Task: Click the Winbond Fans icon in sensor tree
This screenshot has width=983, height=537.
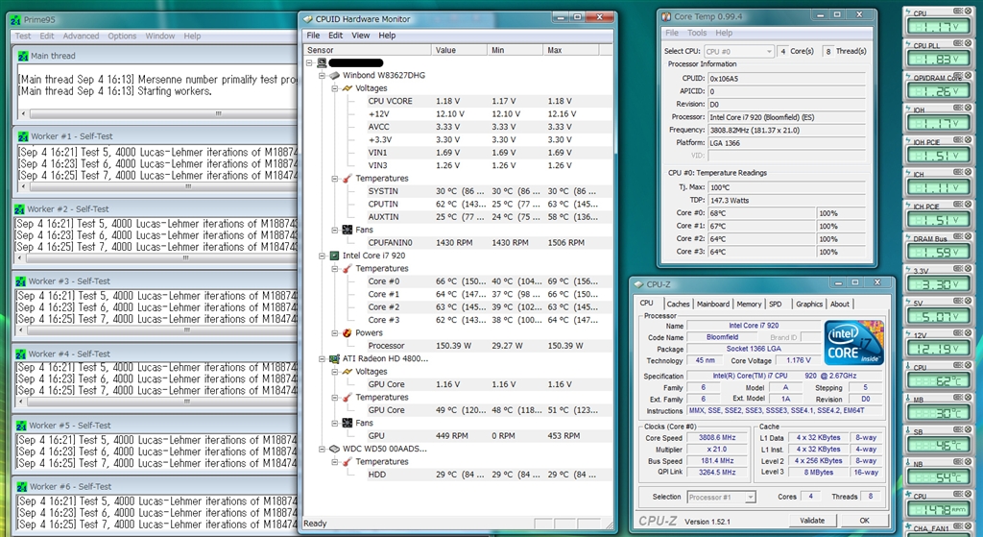Action: click(x=348, y=230)
